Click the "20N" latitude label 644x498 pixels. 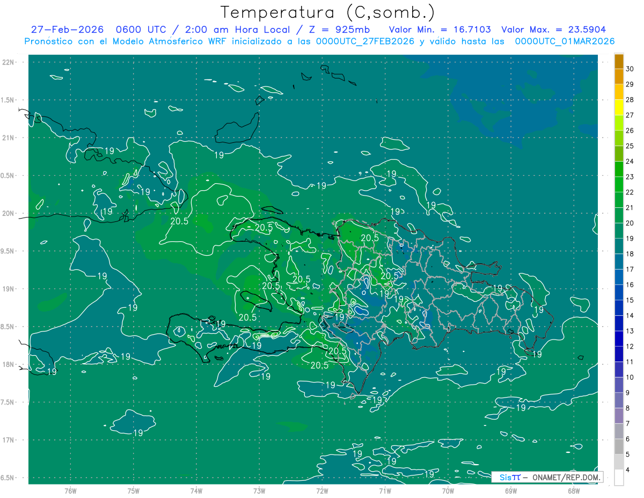pyautogui.click(x=9, y=213)
